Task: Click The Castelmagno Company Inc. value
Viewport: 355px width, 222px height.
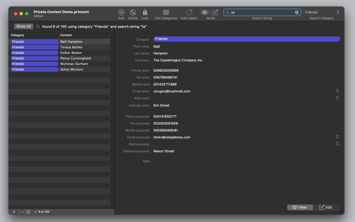Action: pos(178,60)
